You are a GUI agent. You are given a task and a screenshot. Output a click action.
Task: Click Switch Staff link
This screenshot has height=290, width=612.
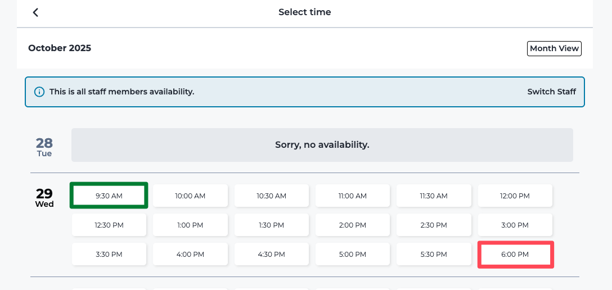point(551,92)
